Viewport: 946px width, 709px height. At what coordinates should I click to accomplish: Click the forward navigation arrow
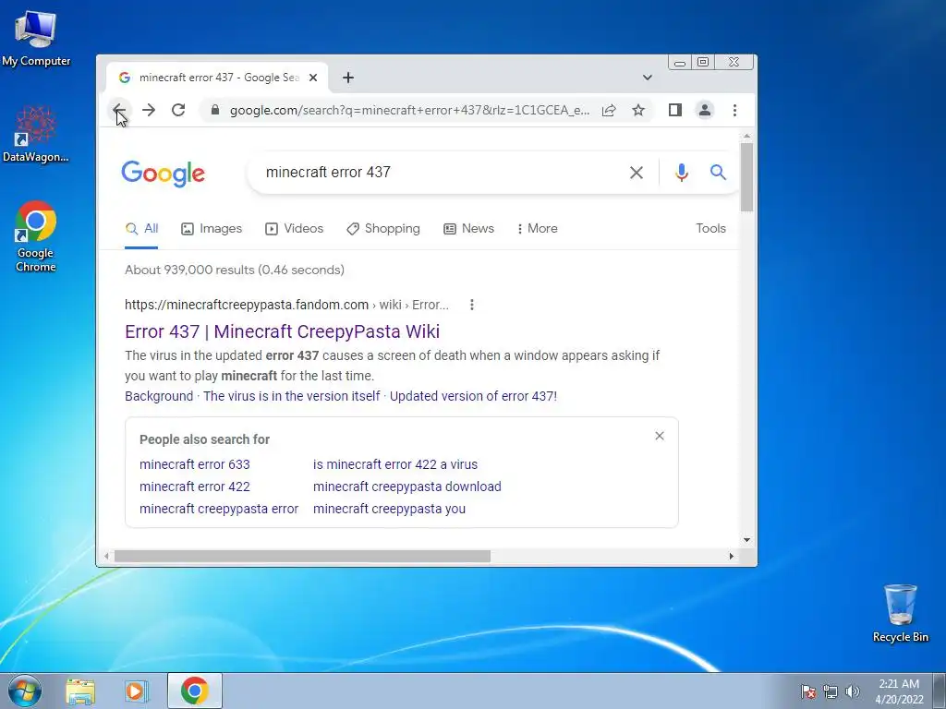click(149, 110)
